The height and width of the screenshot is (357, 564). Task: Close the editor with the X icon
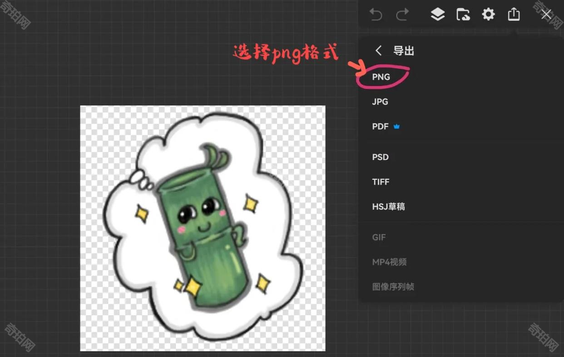pyautogui.click(x=546, y=15)
